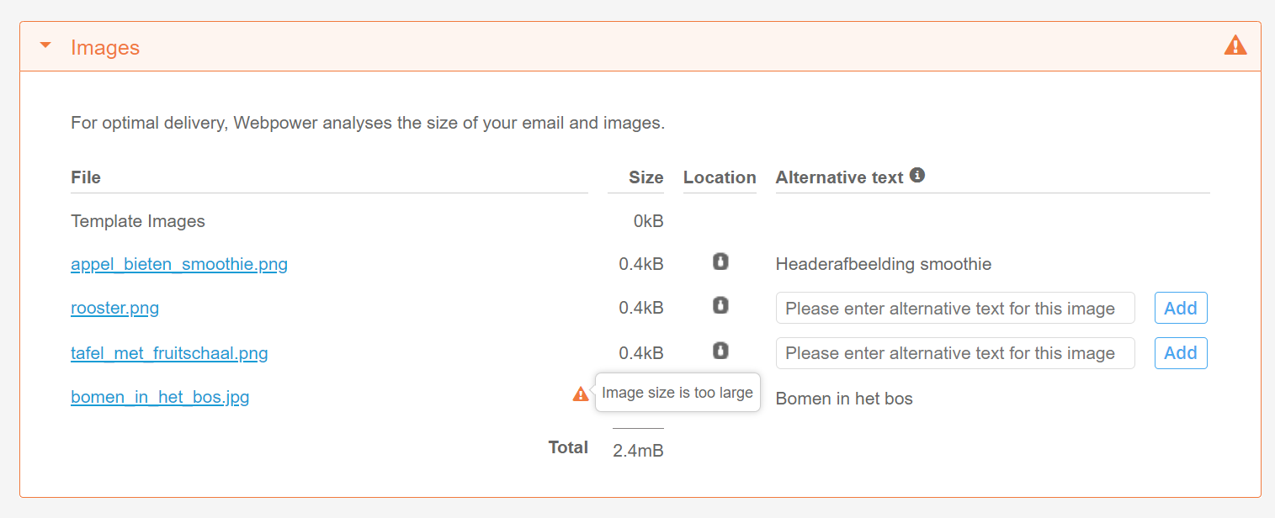1275x518 pixels.
Task: Click the warning icon next to bomen_in_het_bos.jpg
Action: [x=581, y=394]
